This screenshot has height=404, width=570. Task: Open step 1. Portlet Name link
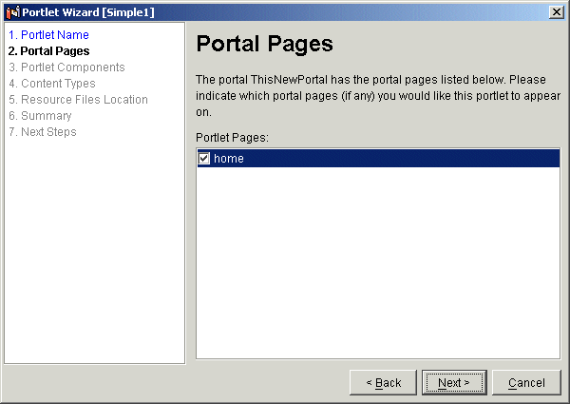48,35
